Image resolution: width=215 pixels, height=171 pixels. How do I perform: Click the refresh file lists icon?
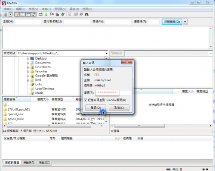[x=41, y=14]
